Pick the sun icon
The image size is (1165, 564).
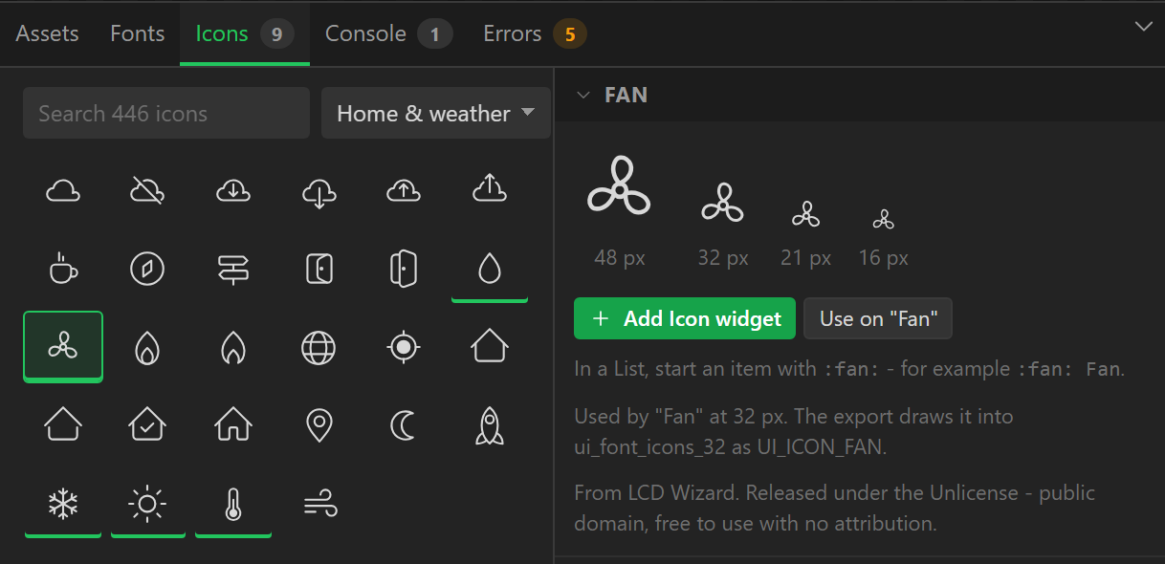pos(147,503)
